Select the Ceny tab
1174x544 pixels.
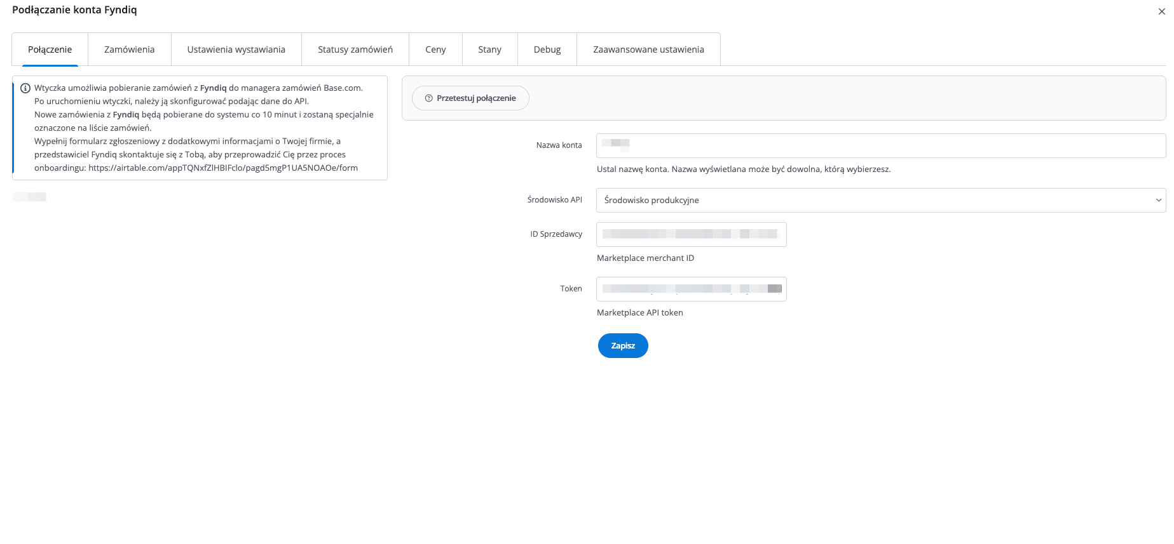click(435, 50)
